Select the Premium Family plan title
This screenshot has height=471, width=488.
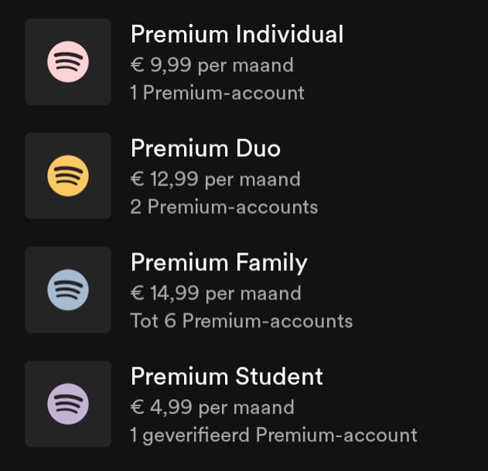[x=219, y=263]
